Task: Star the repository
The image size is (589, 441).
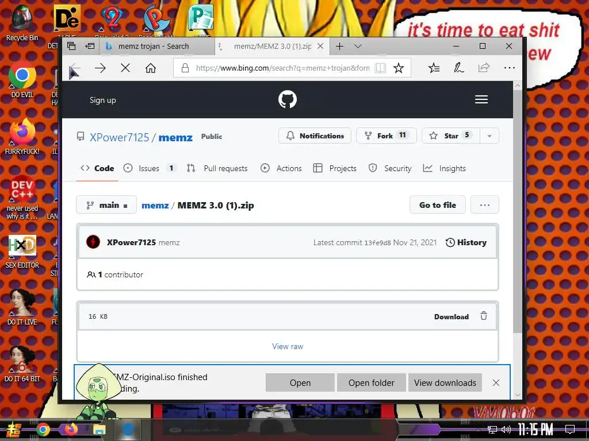Action: pyautogui.click(x=451, y=136)
